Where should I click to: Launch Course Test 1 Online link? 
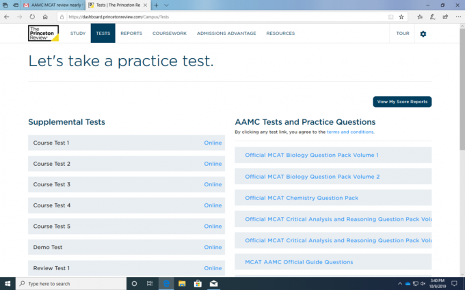tap(213, 143)
